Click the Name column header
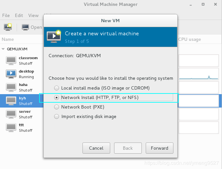This screenshot has height=169, width=222. click(8, 39)
